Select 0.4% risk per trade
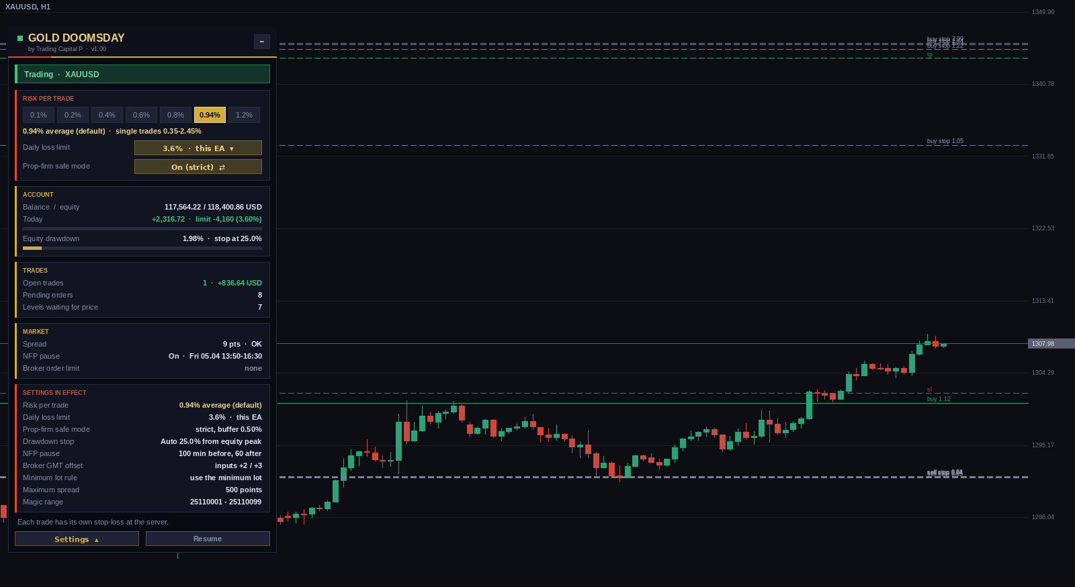This screenshot has height=587, width=1075. (x=107, y=115)
